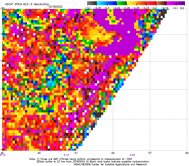Image resolution: width=189 pixels, height=166 pixels.
Task: Click the date label '20160502' under the title
Action: [55, 7]
